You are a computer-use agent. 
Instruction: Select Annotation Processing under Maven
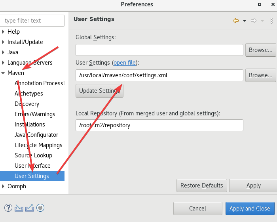tap(40, 83)
